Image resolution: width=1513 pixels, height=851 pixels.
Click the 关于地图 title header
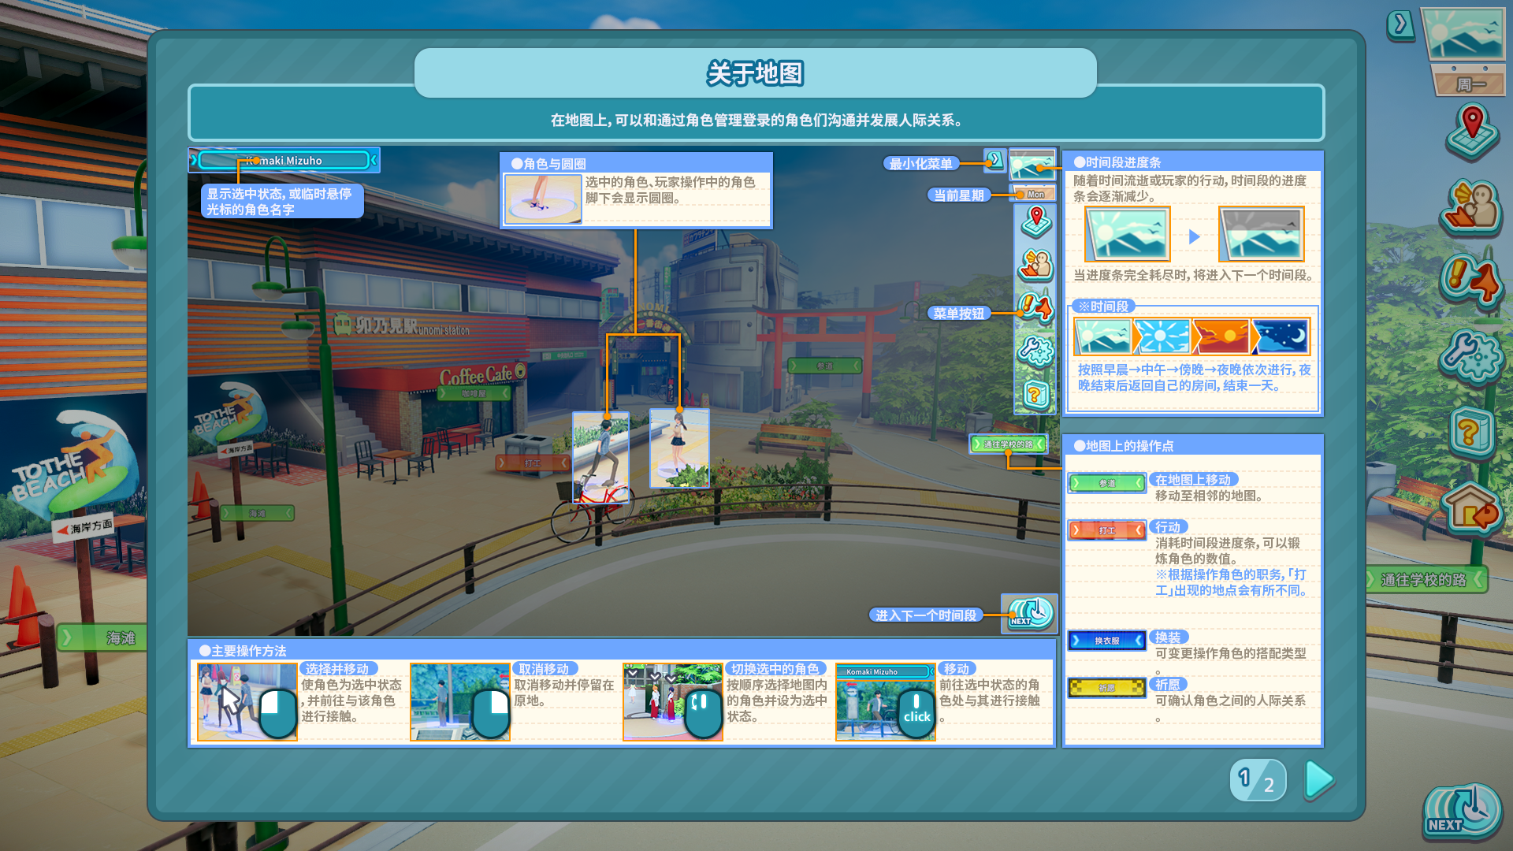point(755,73)
